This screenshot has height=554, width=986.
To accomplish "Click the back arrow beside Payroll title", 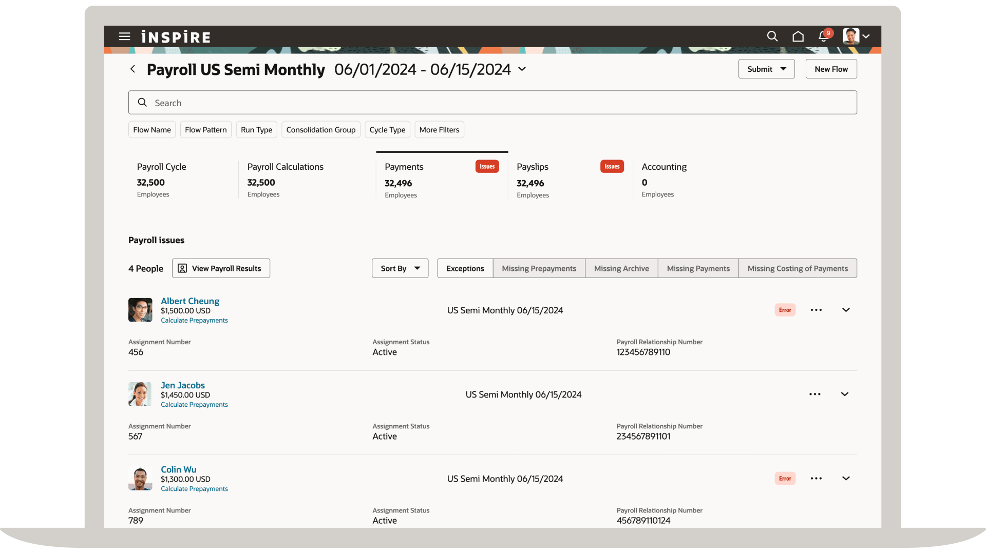I will tap(132, 69).
